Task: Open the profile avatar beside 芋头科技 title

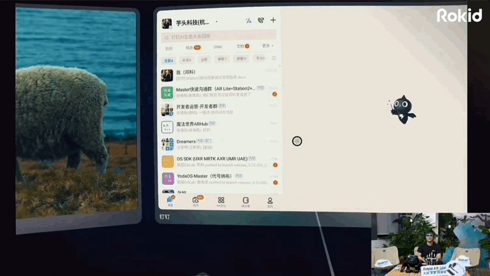Action: pyautogui.click(x=167, y=23)
